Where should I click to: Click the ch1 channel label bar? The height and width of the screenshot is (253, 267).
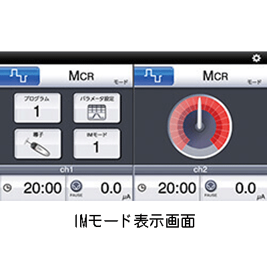pyautogui.click(x=66, y=170)
